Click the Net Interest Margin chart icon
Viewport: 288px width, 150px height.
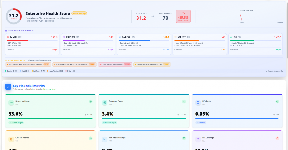coord(104,139)
